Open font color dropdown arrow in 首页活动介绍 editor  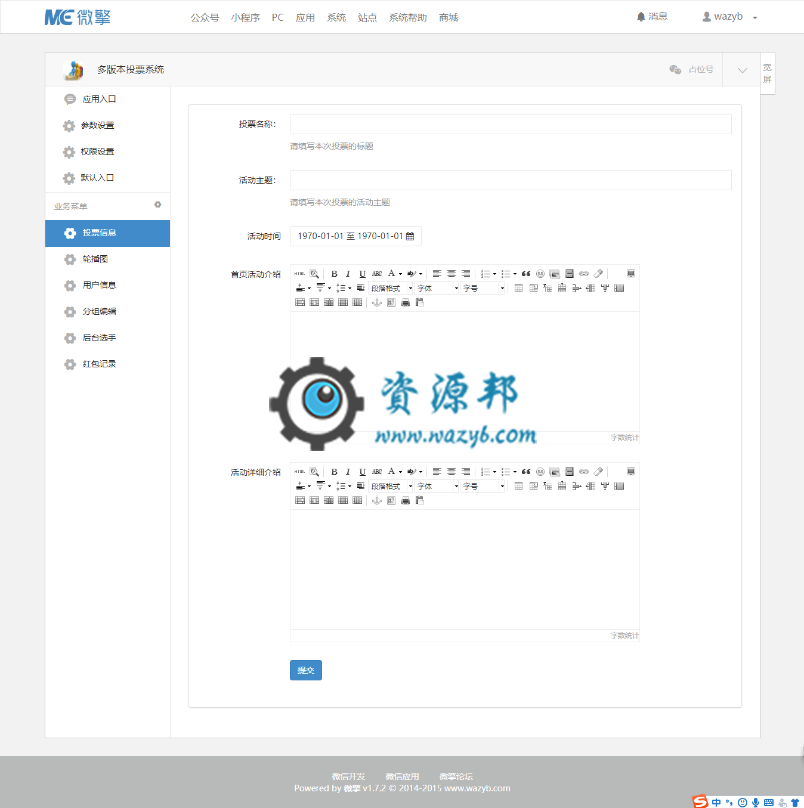[401, 274]
